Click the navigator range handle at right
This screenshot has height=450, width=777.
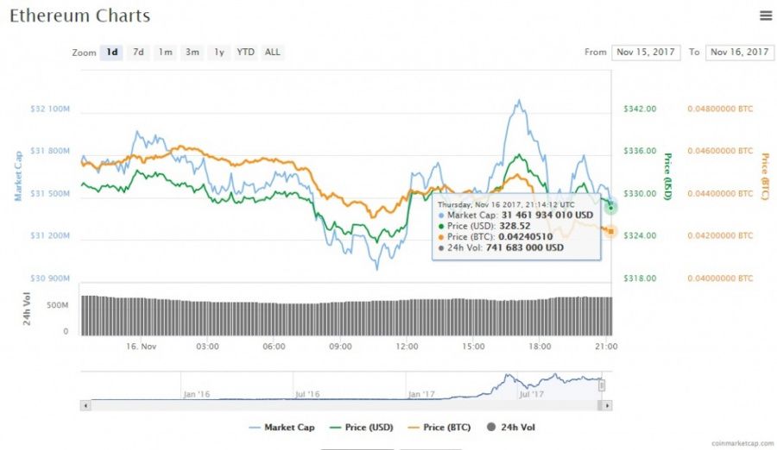tap(602, 385)
